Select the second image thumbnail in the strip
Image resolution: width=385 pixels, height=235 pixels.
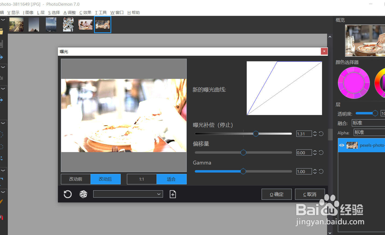click(34, 24)
